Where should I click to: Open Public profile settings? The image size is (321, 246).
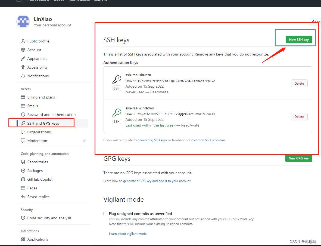38,41
